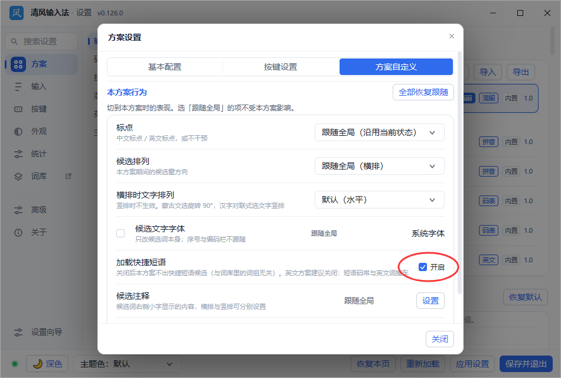Click the 按键 keyboard icon in sidebar

(x=18, y=109)
